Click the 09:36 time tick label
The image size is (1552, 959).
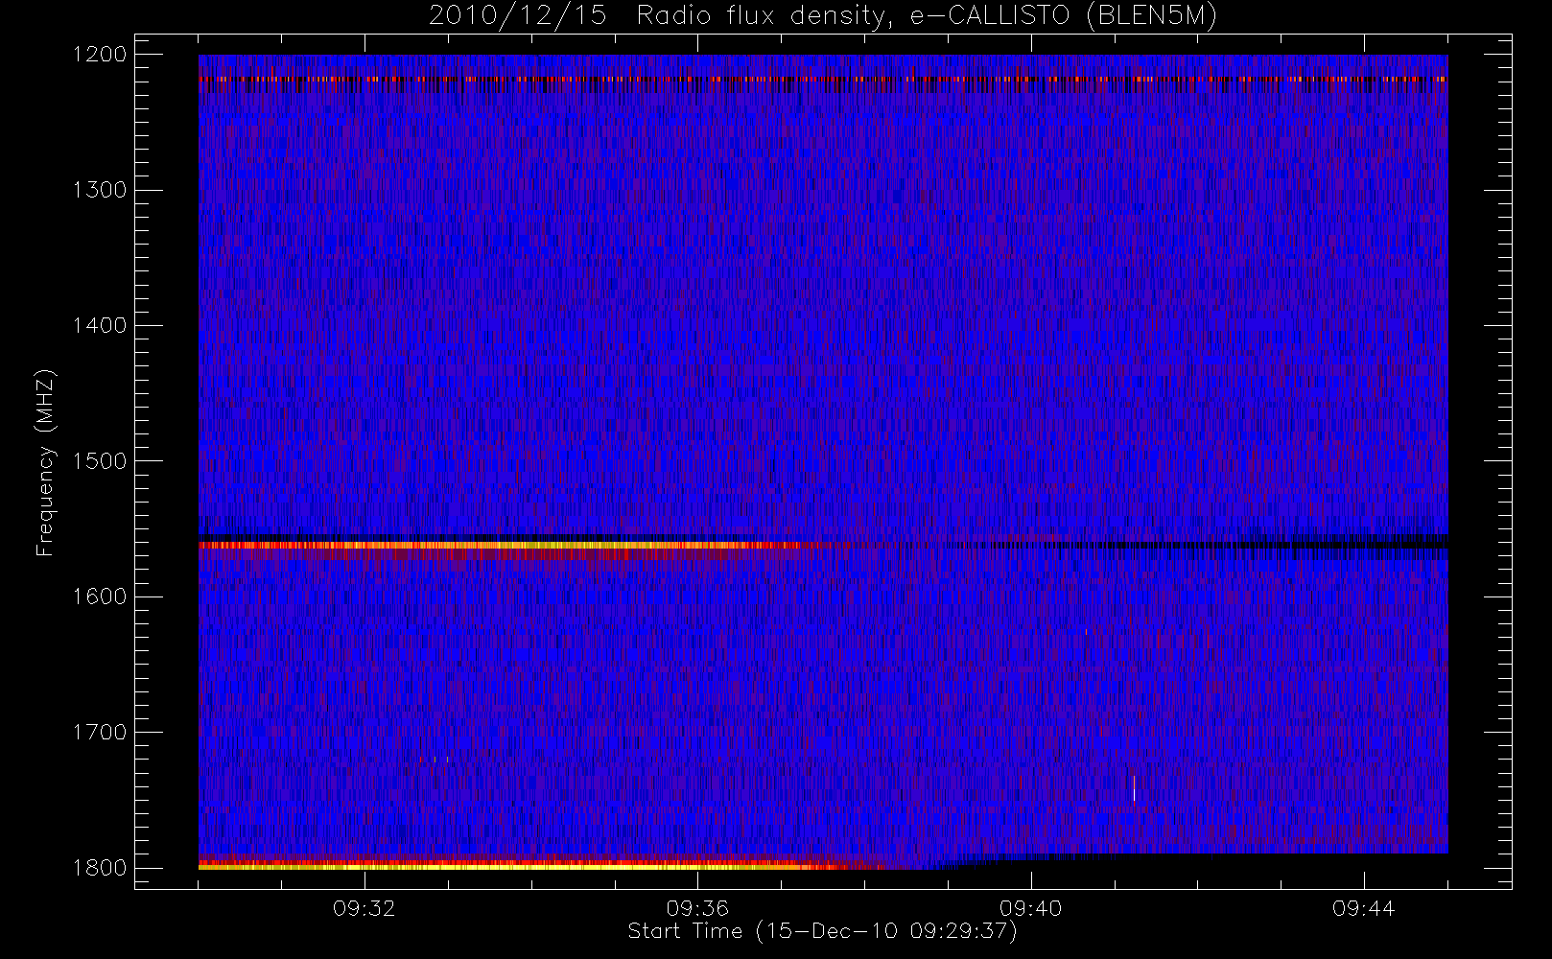tap(697, 908)
